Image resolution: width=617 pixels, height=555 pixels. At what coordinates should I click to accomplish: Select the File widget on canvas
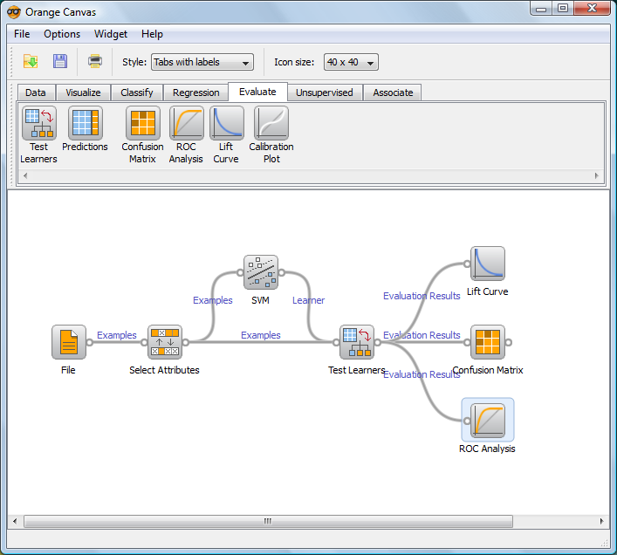coord(68,342)
